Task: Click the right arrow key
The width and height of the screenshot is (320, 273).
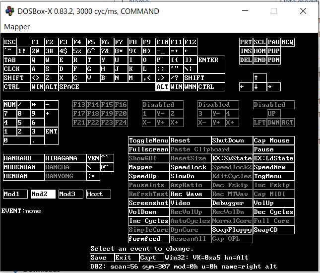Action: tap(274, 87)
